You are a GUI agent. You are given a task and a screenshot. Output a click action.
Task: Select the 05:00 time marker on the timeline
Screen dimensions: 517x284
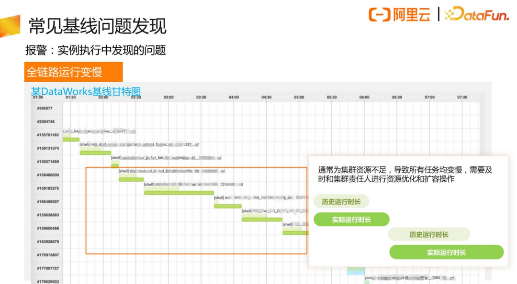click(299, 97)
